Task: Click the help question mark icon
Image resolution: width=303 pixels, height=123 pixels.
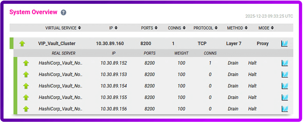Action: (x=63, y=13)
